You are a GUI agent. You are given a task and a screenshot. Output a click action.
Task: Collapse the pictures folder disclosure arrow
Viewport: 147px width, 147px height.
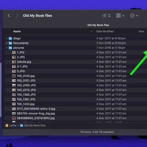(x=7, y=48)
